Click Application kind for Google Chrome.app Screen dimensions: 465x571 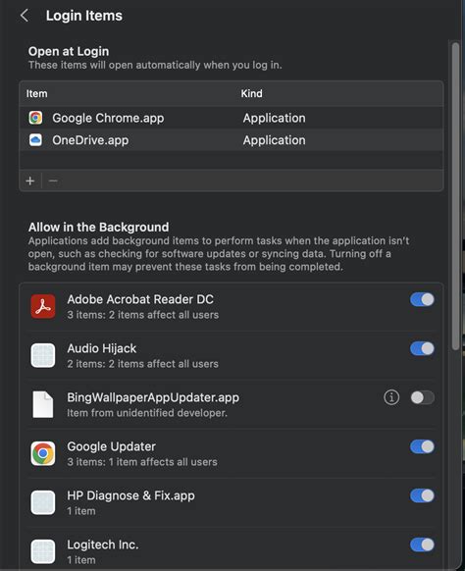[275, 118]
